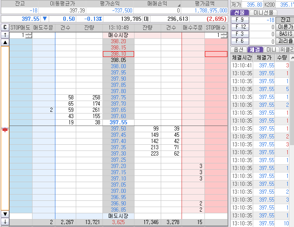Click the C cancel button beside STOP매도
294x227 pixels.
point(5,27)
